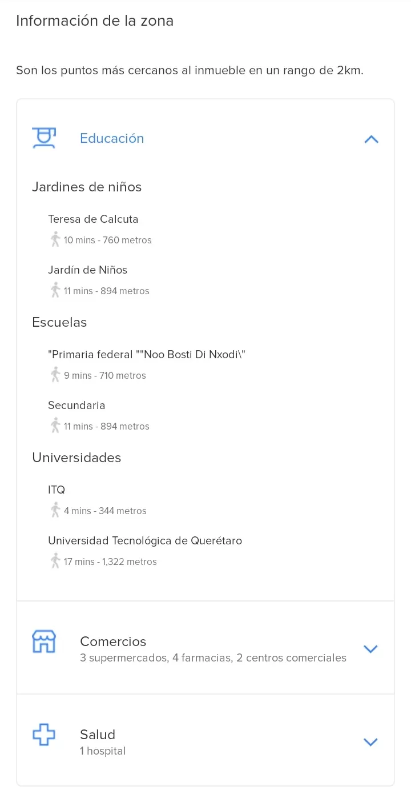Open the Comercios section title
The height and width of the screenshot is (794, 411).
[x=113, y=641]
